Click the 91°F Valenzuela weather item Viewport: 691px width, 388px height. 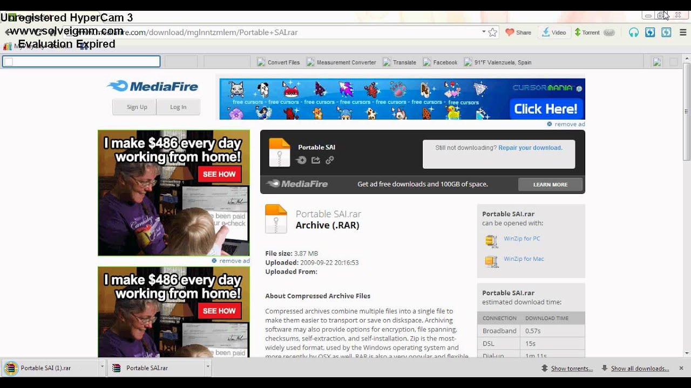coord(498,63)
